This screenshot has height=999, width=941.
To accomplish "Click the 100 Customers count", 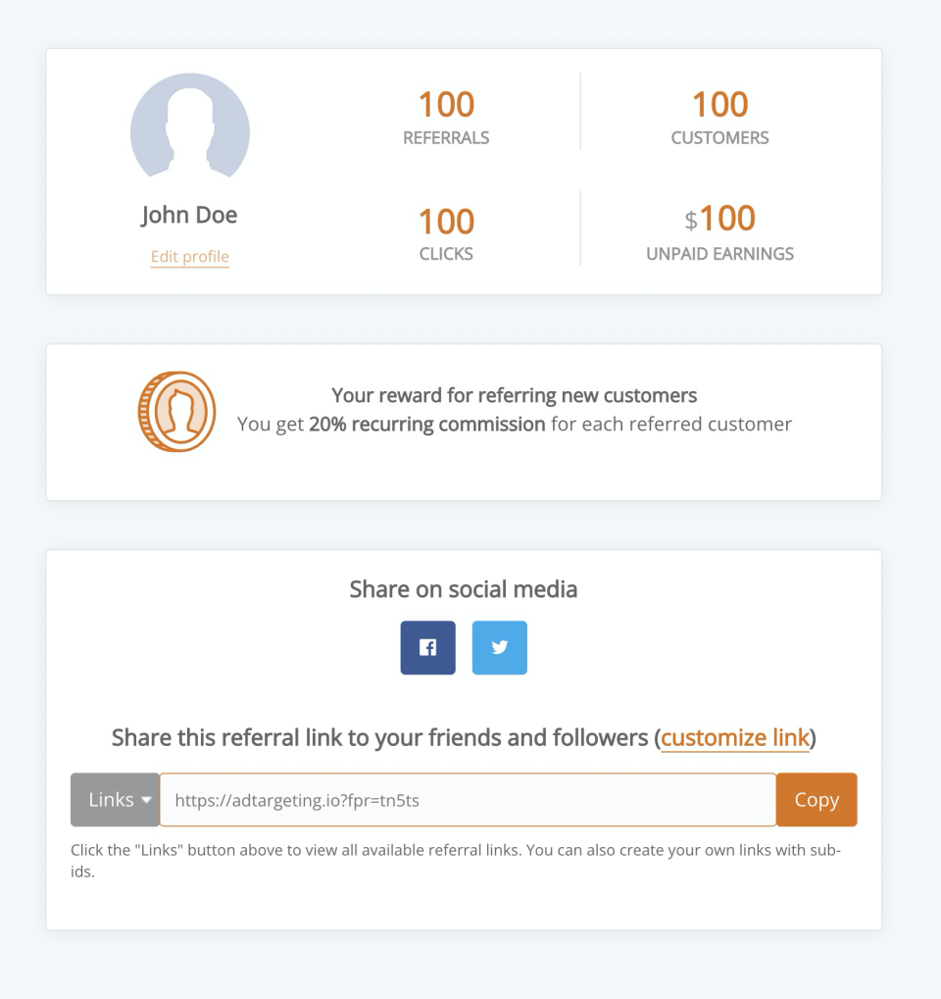I will point(719,105).
